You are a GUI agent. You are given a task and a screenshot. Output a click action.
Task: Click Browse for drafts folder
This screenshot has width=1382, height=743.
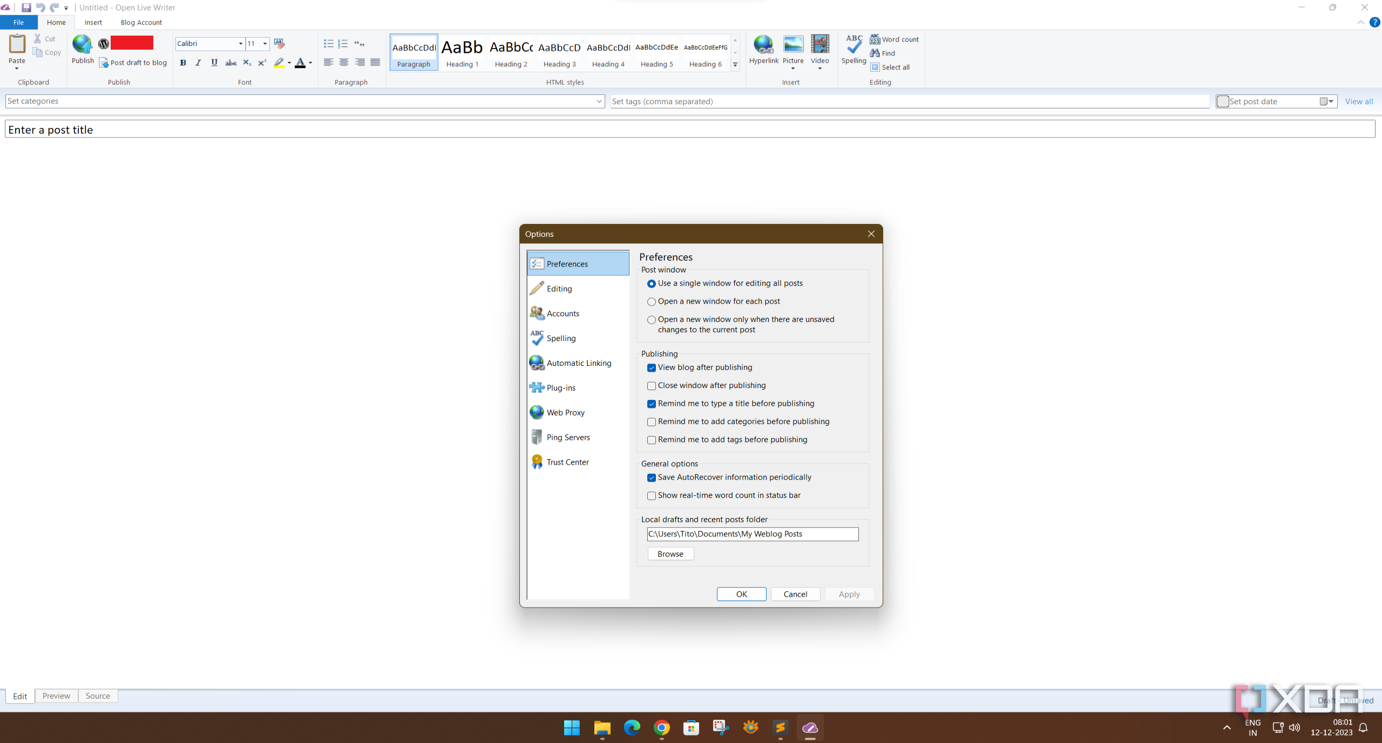[670, 554]
